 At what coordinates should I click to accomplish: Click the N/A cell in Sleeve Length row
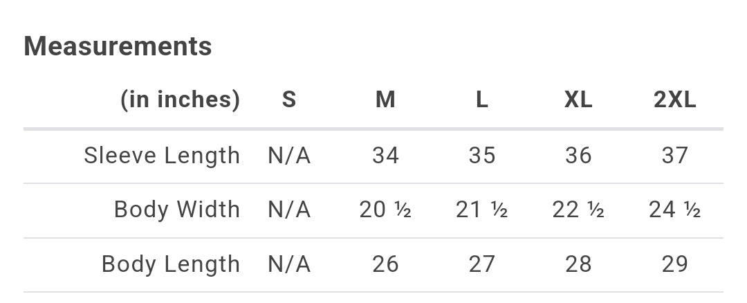pyautogui.click(x=289, y=156)
